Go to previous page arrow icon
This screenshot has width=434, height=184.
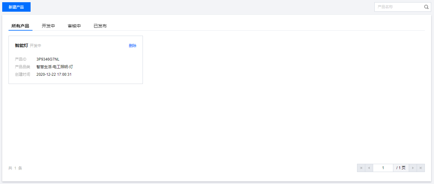[369, 168]
